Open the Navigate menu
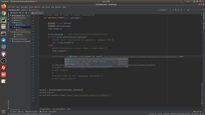The width and height of the screenshot is (205, 115). pos(24,7)
